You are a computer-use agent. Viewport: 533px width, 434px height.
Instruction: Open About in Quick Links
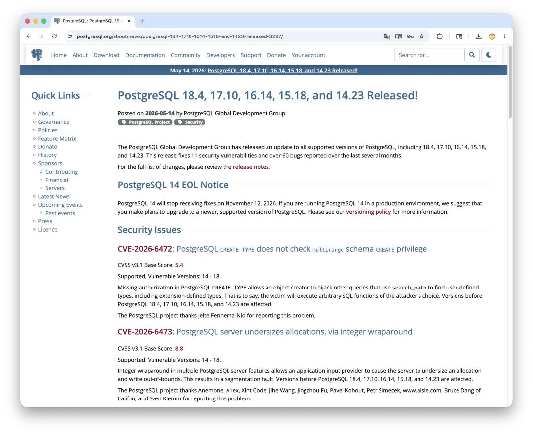46,113
